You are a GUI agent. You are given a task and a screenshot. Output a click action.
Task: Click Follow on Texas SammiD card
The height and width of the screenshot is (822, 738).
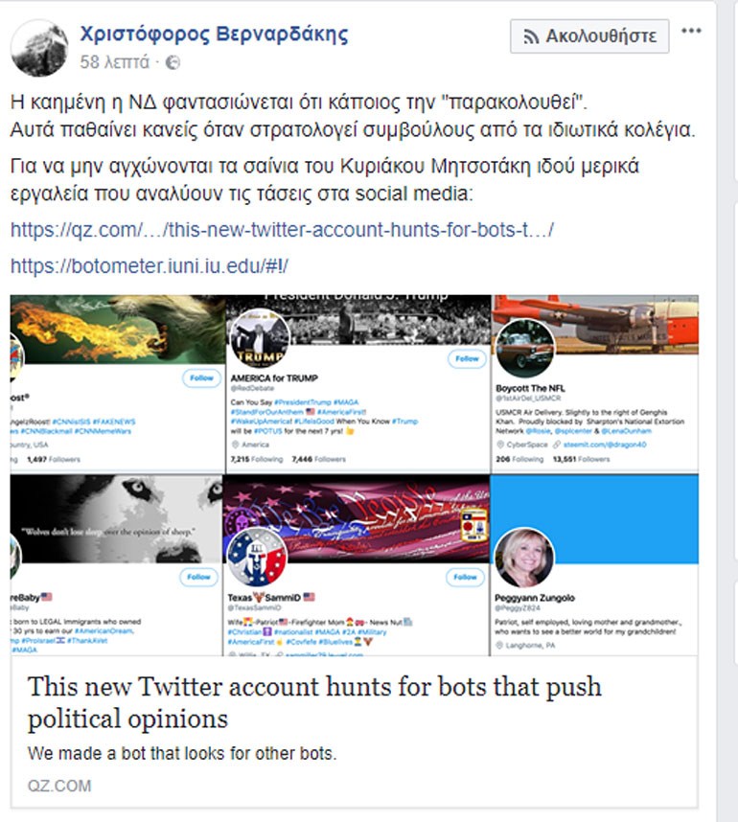click(x=465, y=577)
